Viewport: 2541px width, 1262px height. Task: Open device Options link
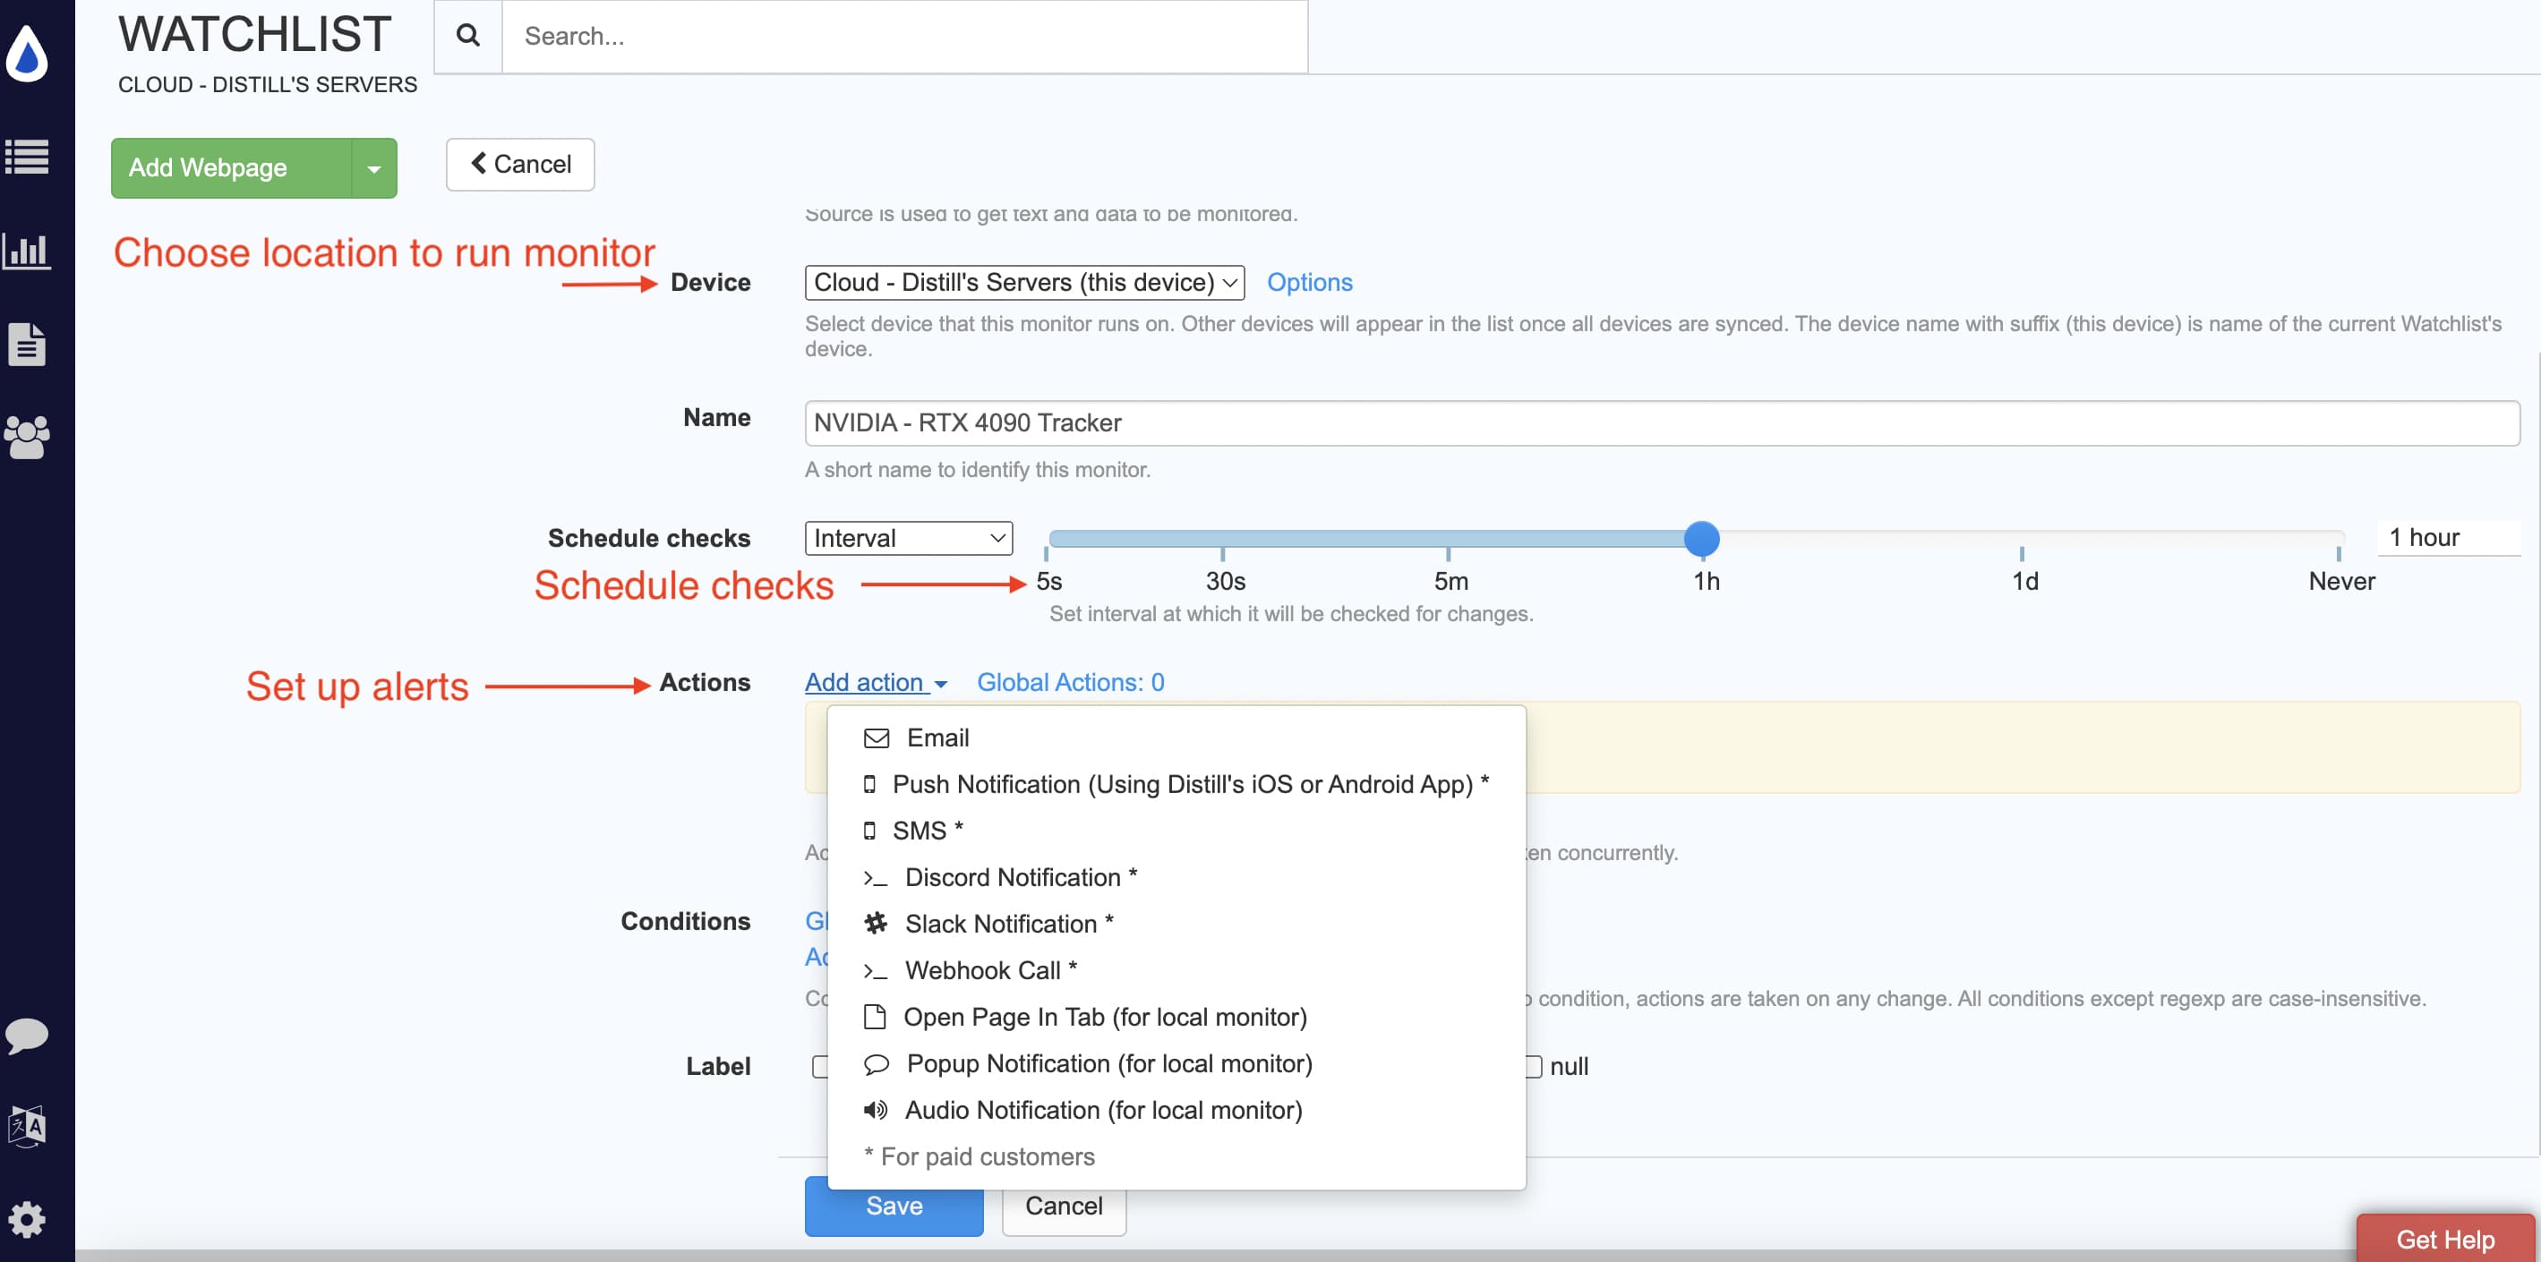1309,283
